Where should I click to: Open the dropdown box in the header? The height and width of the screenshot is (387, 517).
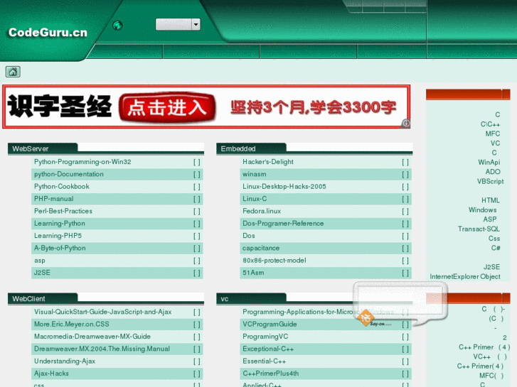(178, 25)
